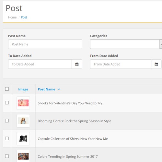162x162 pixels.
Task: Open the From Date Added calendar picker
Action: [x=156, y=64]
